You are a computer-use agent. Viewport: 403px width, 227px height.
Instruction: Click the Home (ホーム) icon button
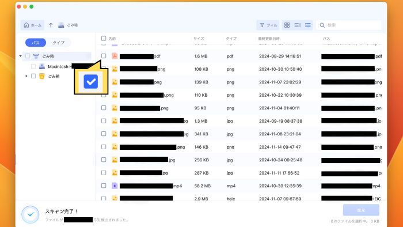click(x=32, y=25)
